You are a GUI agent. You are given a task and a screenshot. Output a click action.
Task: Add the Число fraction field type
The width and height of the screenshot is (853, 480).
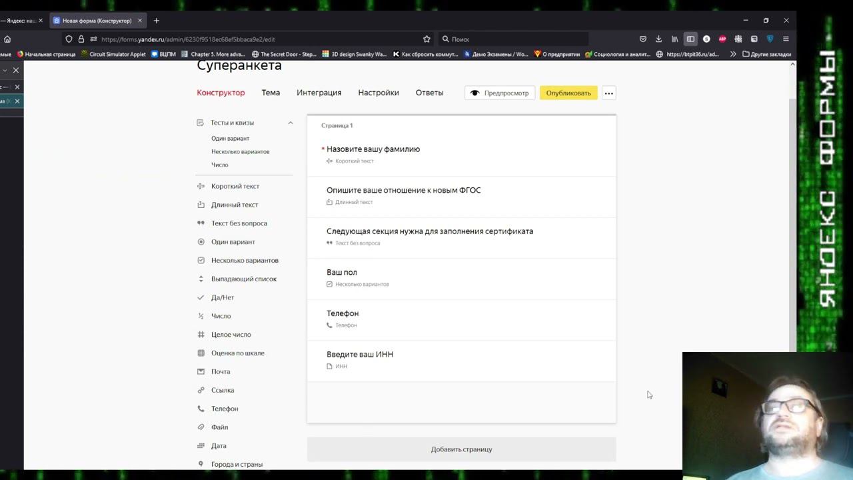(221, 316)
